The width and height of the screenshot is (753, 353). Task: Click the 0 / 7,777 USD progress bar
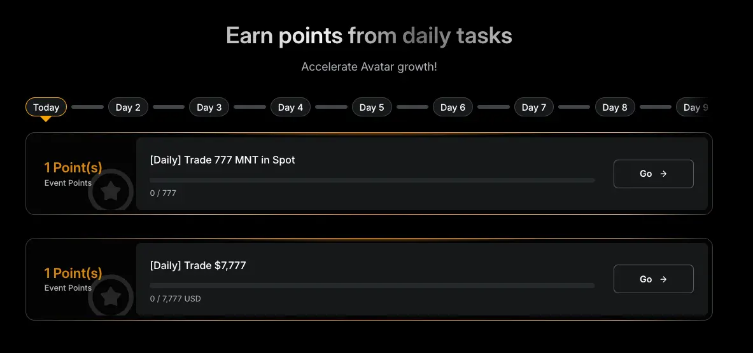point(372,286)
